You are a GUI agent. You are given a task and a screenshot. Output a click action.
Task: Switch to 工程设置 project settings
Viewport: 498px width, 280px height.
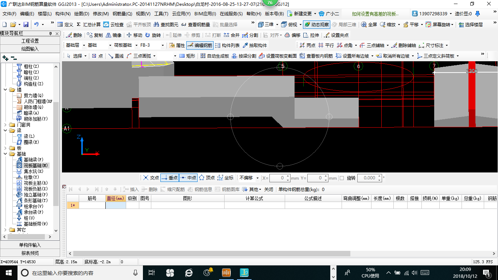(x=30, y=41)
